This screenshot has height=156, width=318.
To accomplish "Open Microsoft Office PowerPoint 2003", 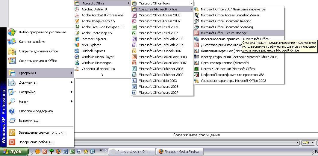I will [162, 57].
